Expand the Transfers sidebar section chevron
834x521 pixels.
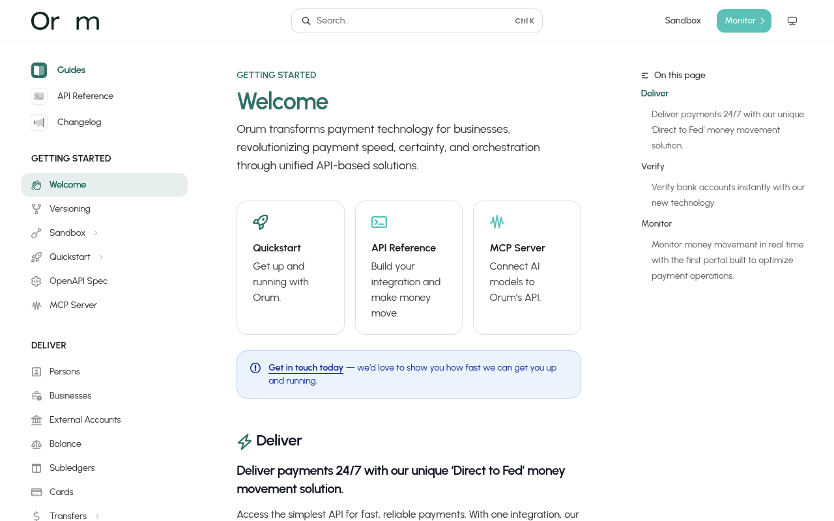click(x=97, y=516)
